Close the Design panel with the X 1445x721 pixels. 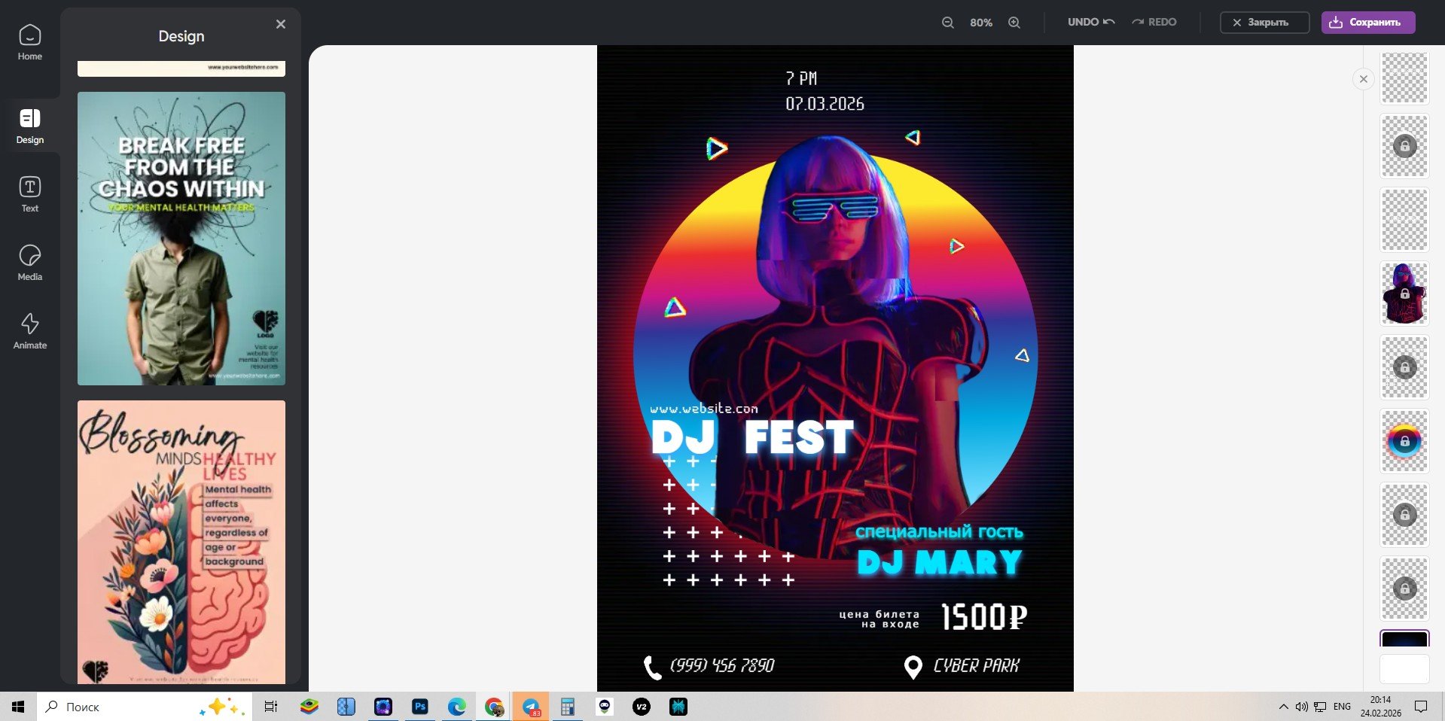point(281,24)
